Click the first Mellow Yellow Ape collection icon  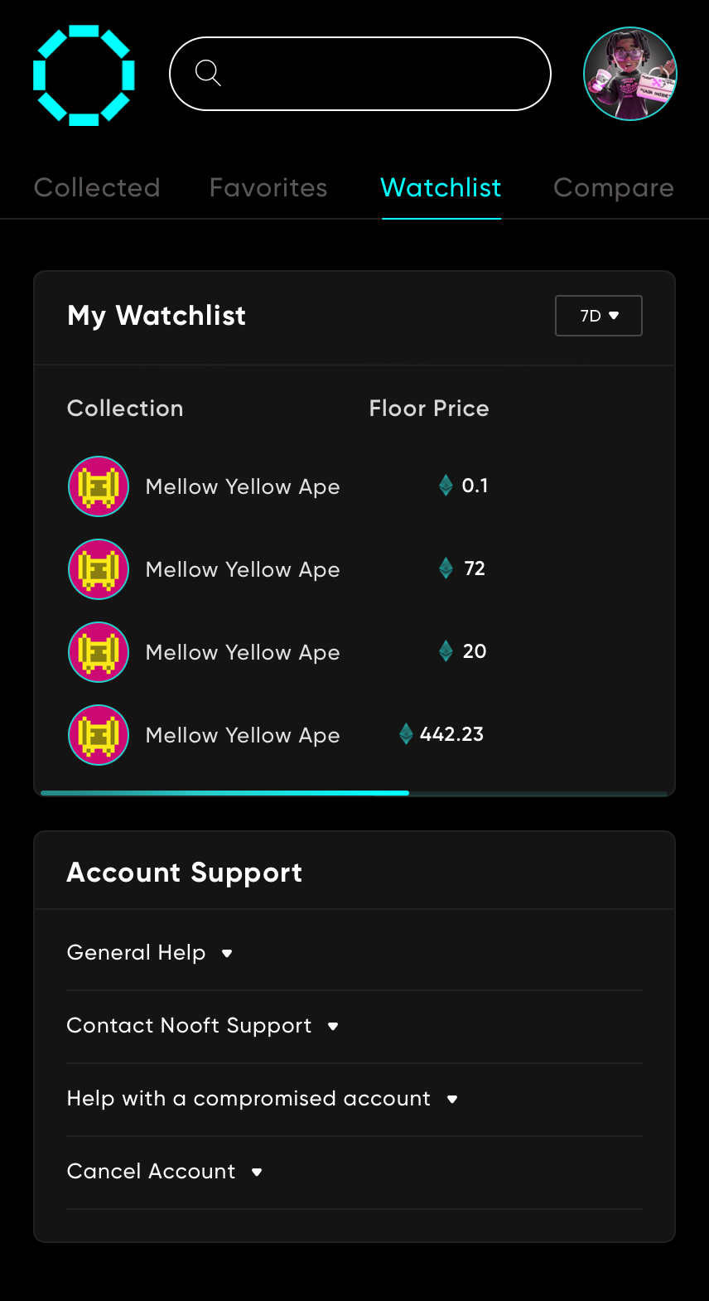[99, 486]
